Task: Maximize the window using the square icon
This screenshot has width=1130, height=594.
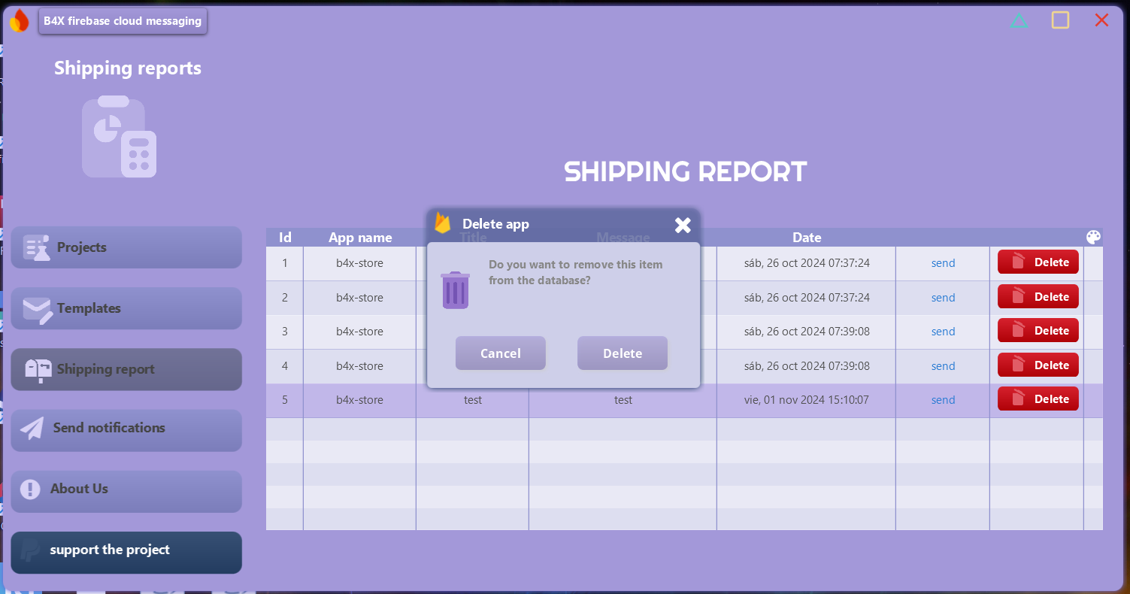Action: click(x=1060, y=20)
